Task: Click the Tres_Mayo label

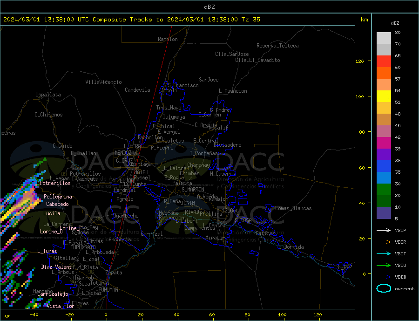Action: point(169,108)
